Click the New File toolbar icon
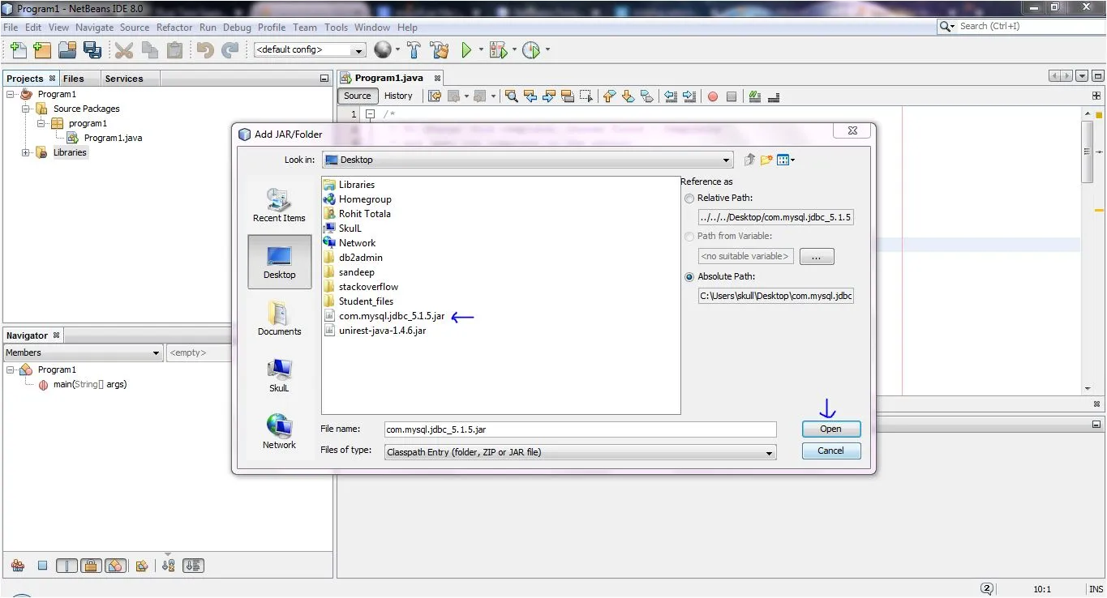1107x598 pixels. (18, 50)
